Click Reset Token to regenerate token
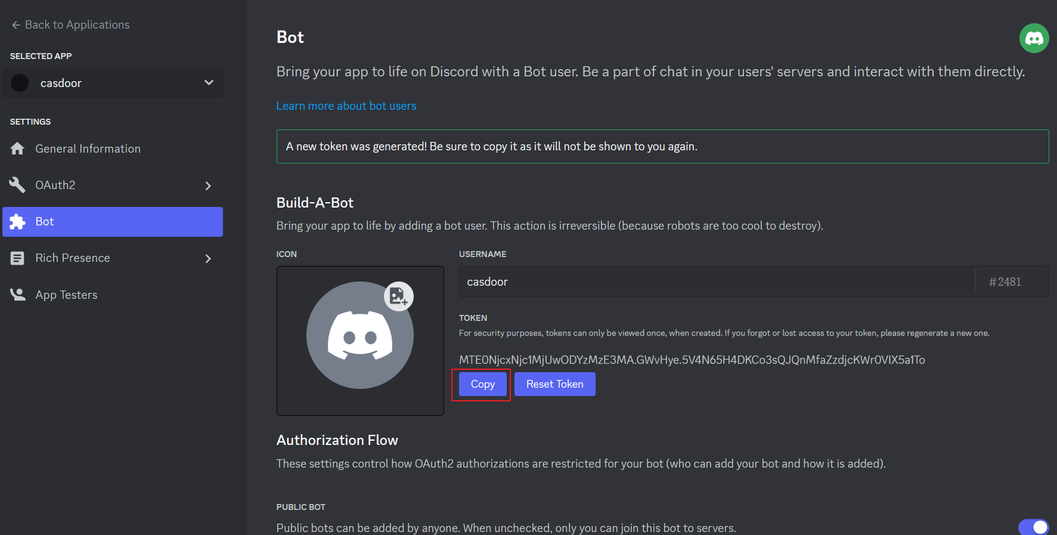The height and width of the screenshot is (535, 1057). (554, 384)
